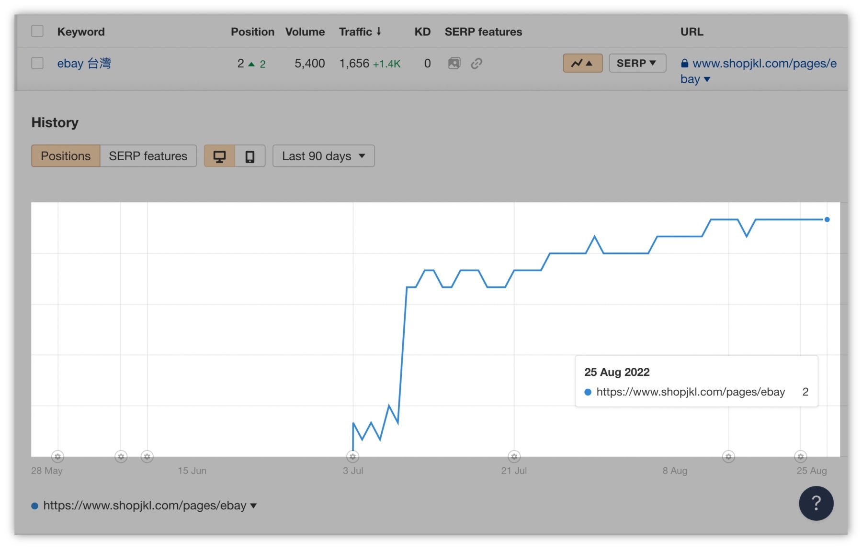Image resolution: width=862 pixels, height=549 pixels.
Task: Open the ebay 台灣 keyword link
Action: (x=84, y=63)
